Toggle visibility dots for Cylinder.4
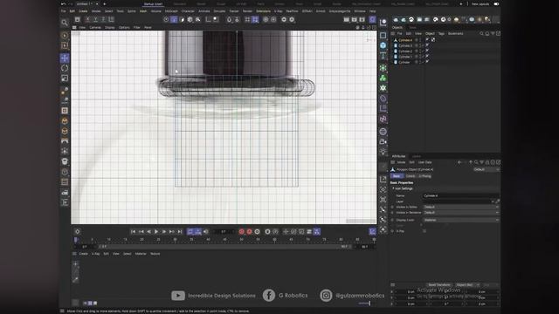The height and width of the screenshot is (314, 559). [x=421, y=40]
